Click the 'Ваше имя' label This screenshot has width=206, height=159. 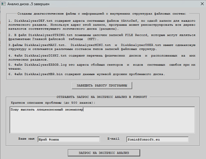point(26,139)
